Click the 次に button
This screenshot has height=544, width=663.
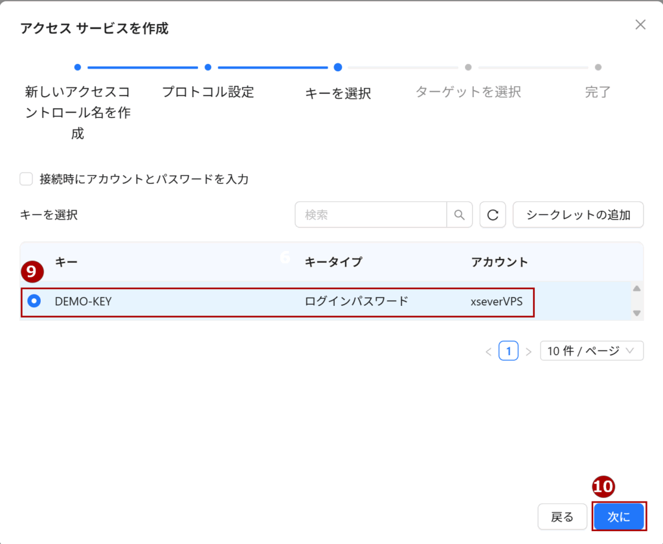pyautogui.click(x=619, y=517)
